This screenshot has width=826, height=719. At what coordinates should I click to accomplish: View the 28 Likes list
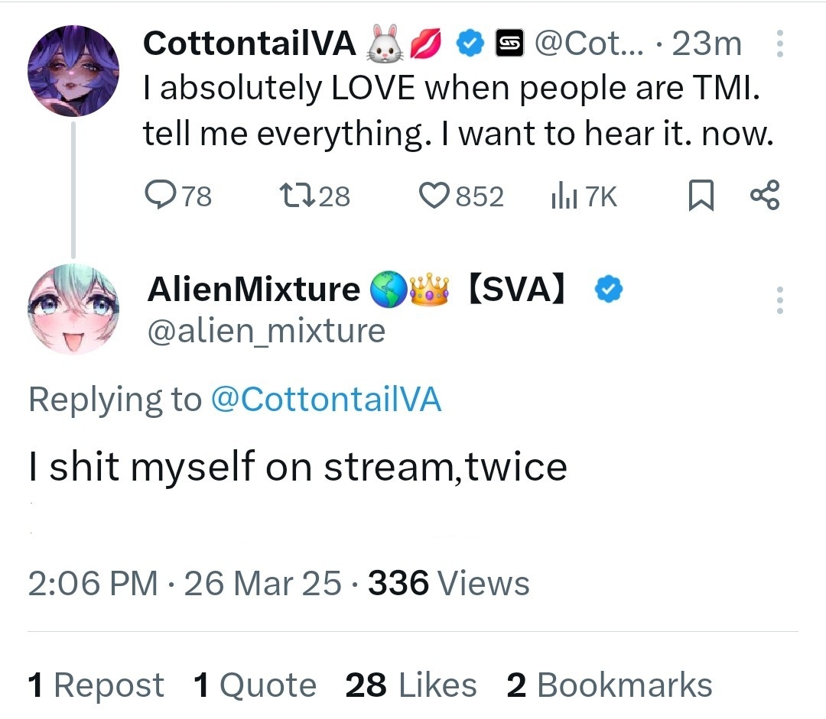[x=411, y=685]
